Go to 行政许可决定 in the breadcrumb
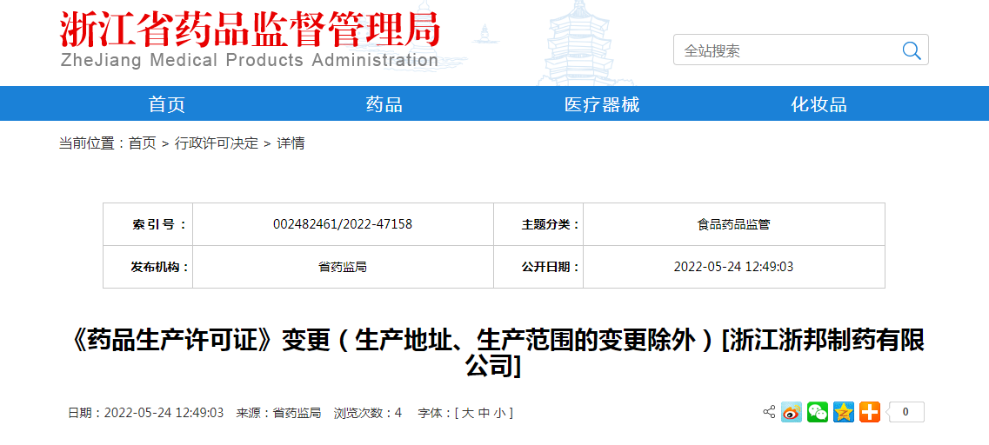The width and height of the screenshot is (989, 445). pos(217,143)
